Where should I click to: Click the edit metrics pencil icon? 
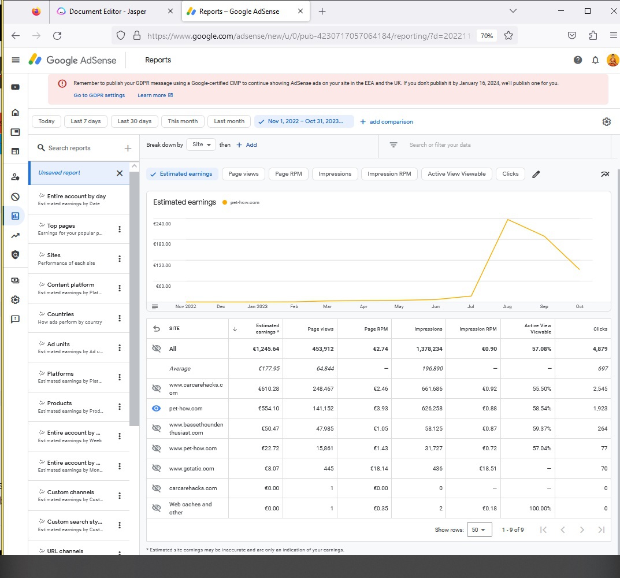click(x=536, y=174)
